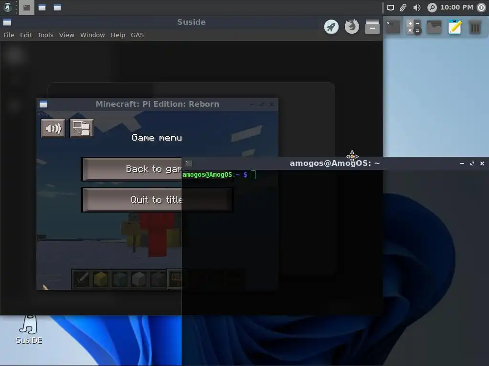Screen dimensions: 489x366
Task: Open the archive drawer icon in the dock
Action: pyautogui.click(x=372, y=27)
